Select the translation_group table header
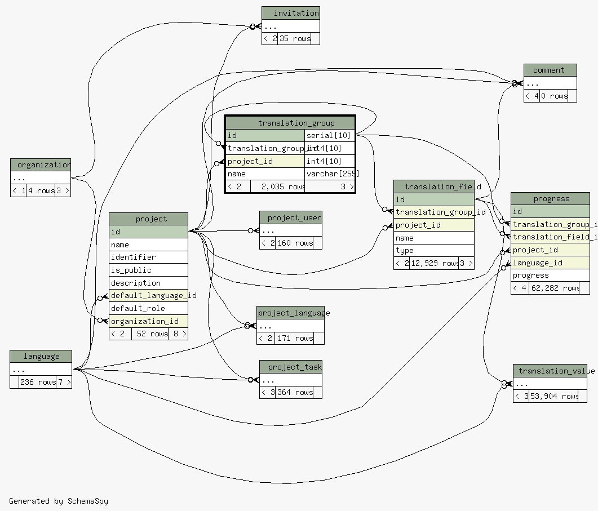This screenshot has height=511, width=598. pos(290,123)
